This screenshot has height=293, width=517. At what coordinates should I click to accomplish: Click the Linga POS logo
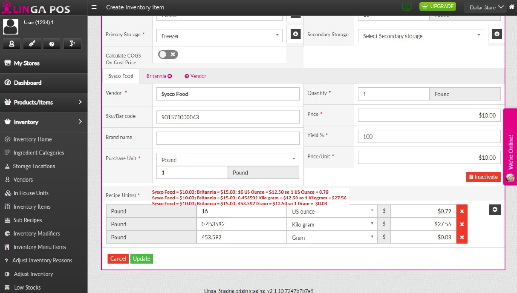pyautogui.click(x=36, y=7)
